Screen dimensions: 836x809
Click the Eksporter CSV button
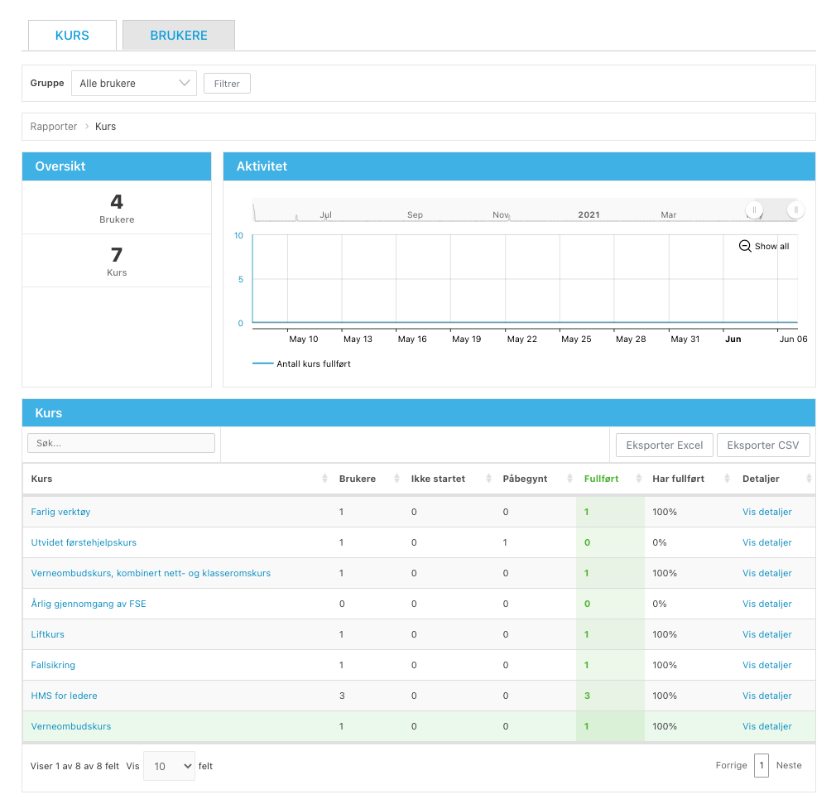(762, 445)
